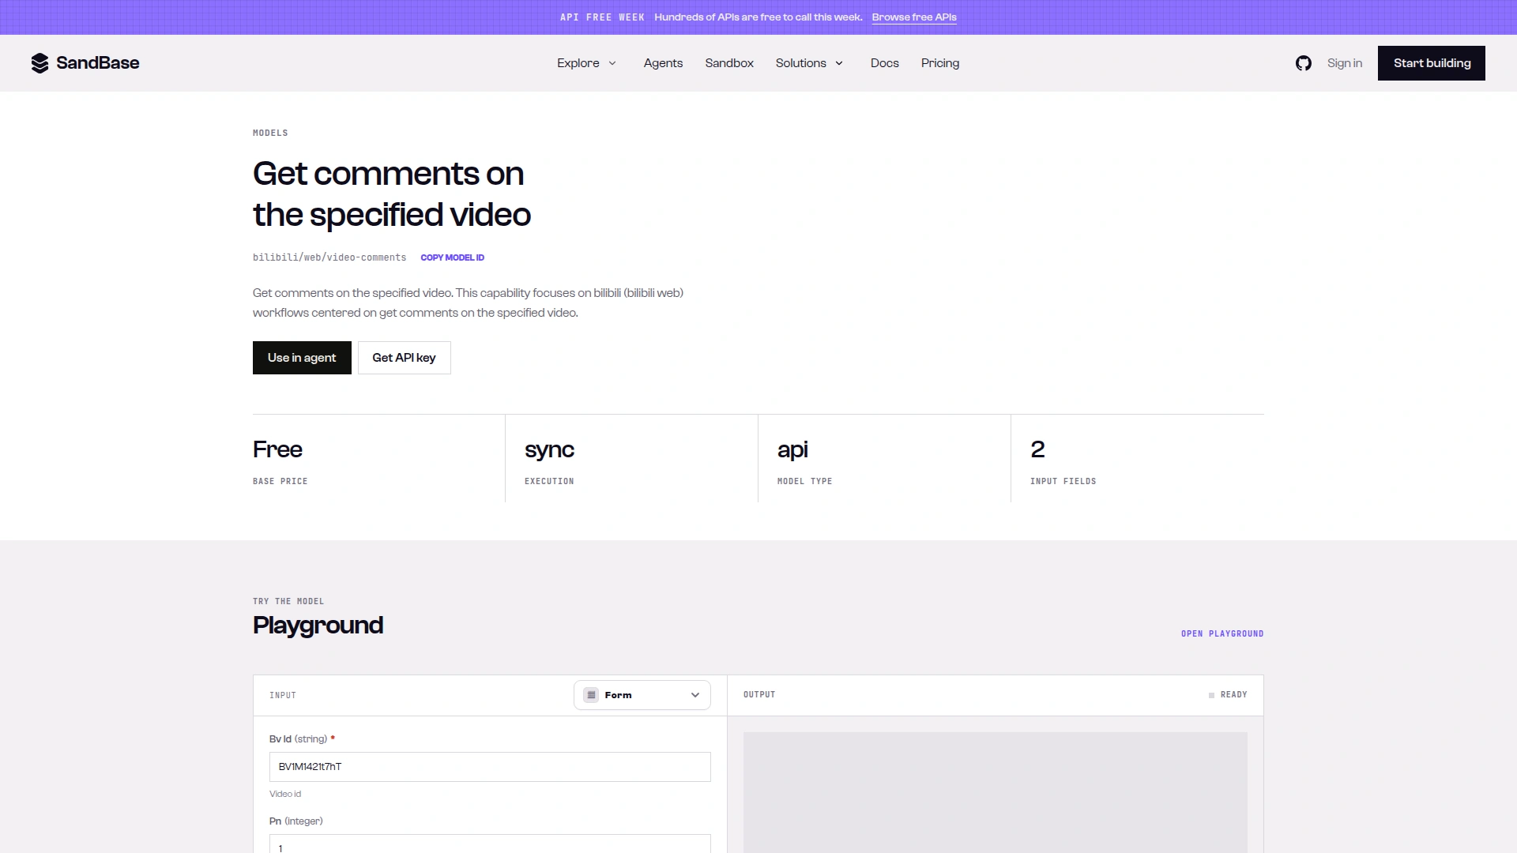Click the Use in agent button

pos(302,358)
